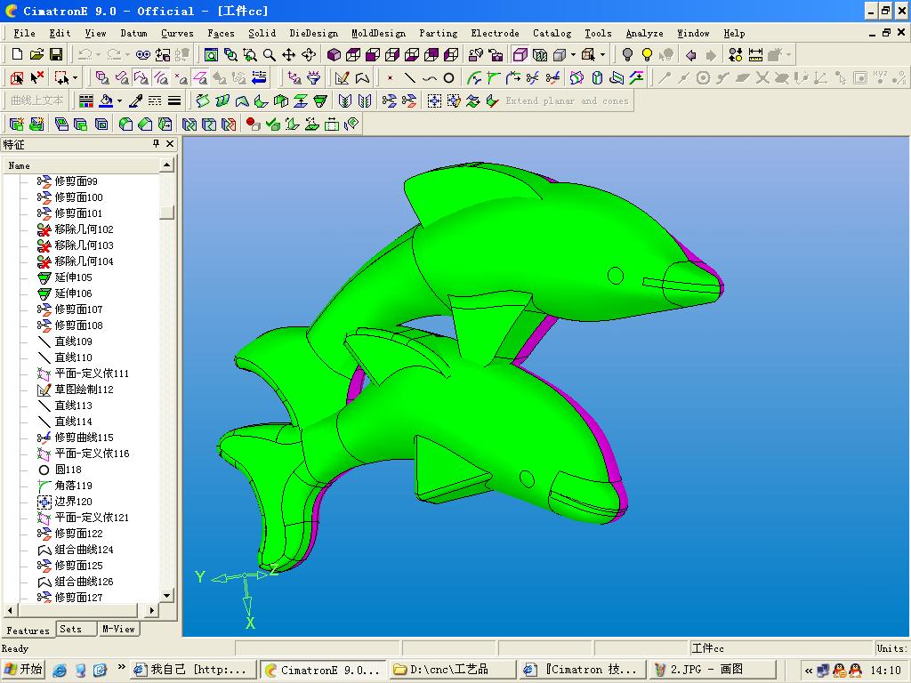The width and height of the screenshot is (911, 683).
Task: Open the box selection mode dropdown arrow
Action: [75, 77]
